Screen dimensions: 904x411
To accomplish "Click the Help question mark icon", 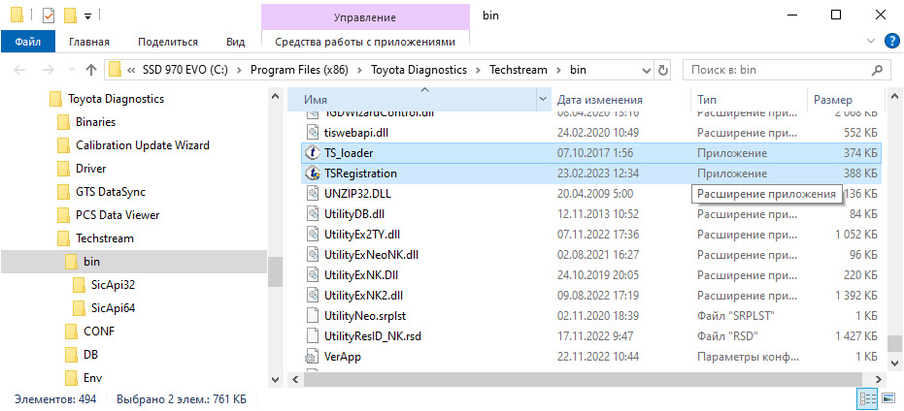I will pos(890,41).
